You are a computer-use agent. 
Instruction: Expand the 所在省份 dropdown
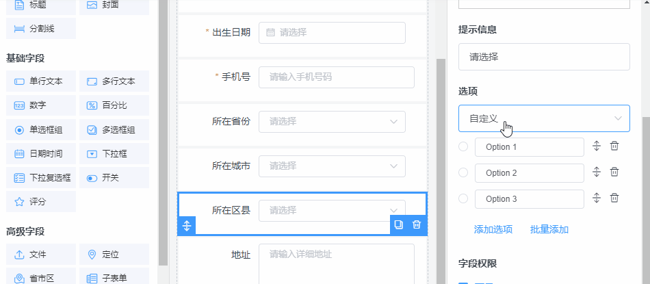click(332, 122)
